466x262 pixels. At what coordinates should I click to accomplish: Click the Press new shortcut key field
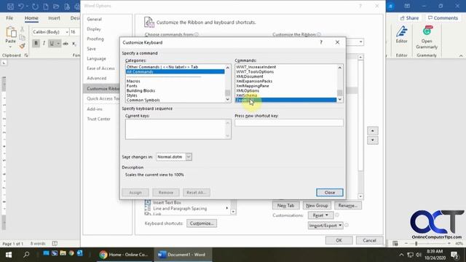[289, 123]
